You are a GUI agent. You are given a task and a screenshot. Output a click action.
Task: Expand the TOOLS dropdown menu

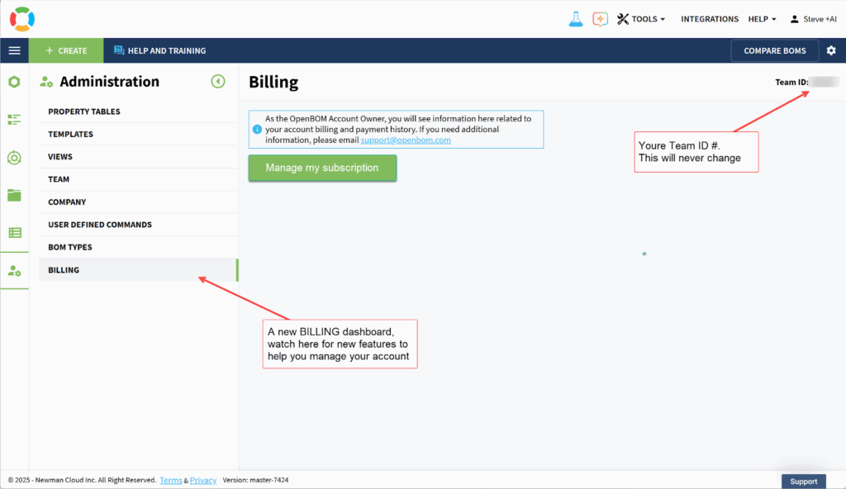[641, 19]
